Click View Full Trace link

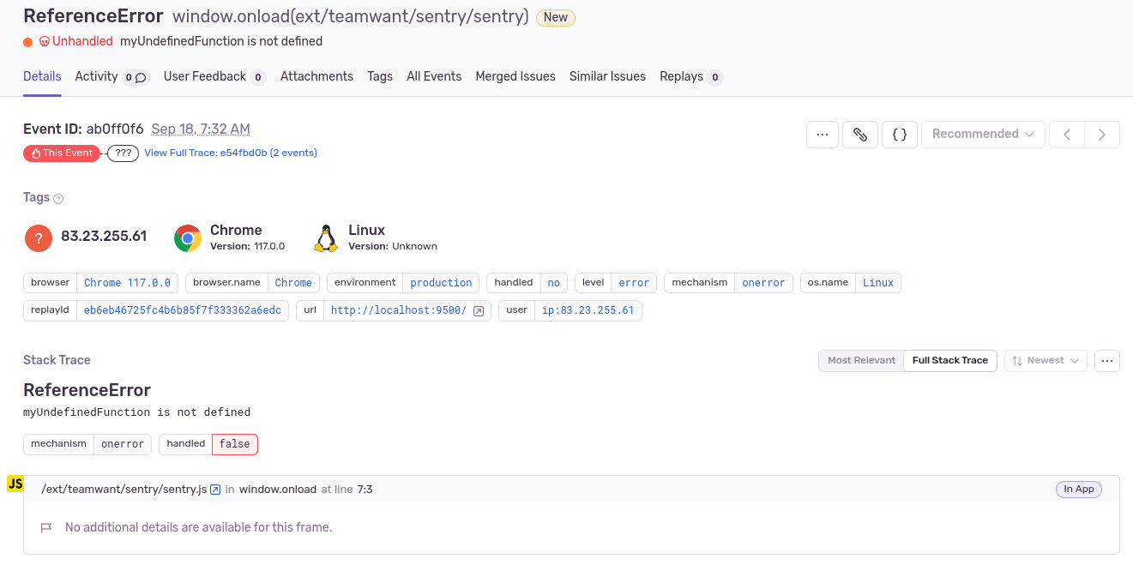tap(231, 153)
